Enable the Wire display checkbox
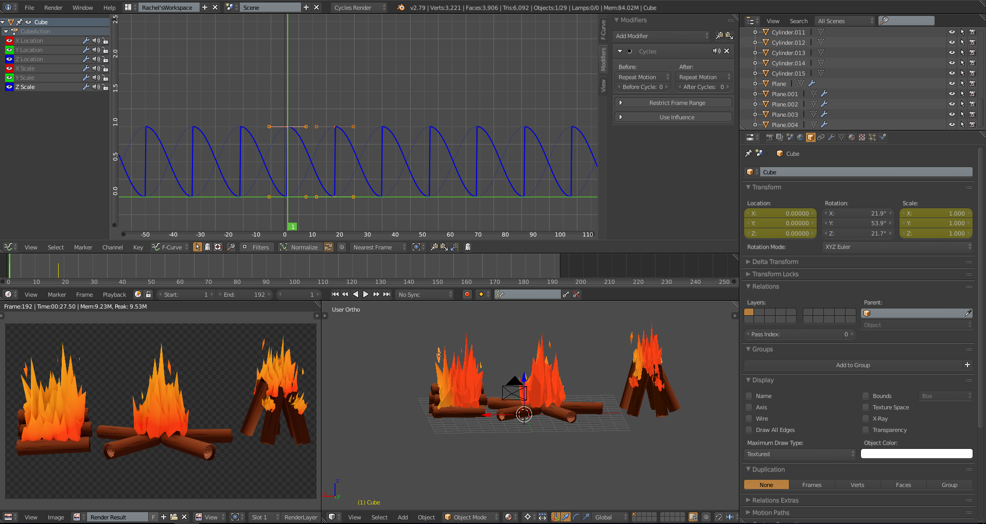 click(x=749, y=418)
